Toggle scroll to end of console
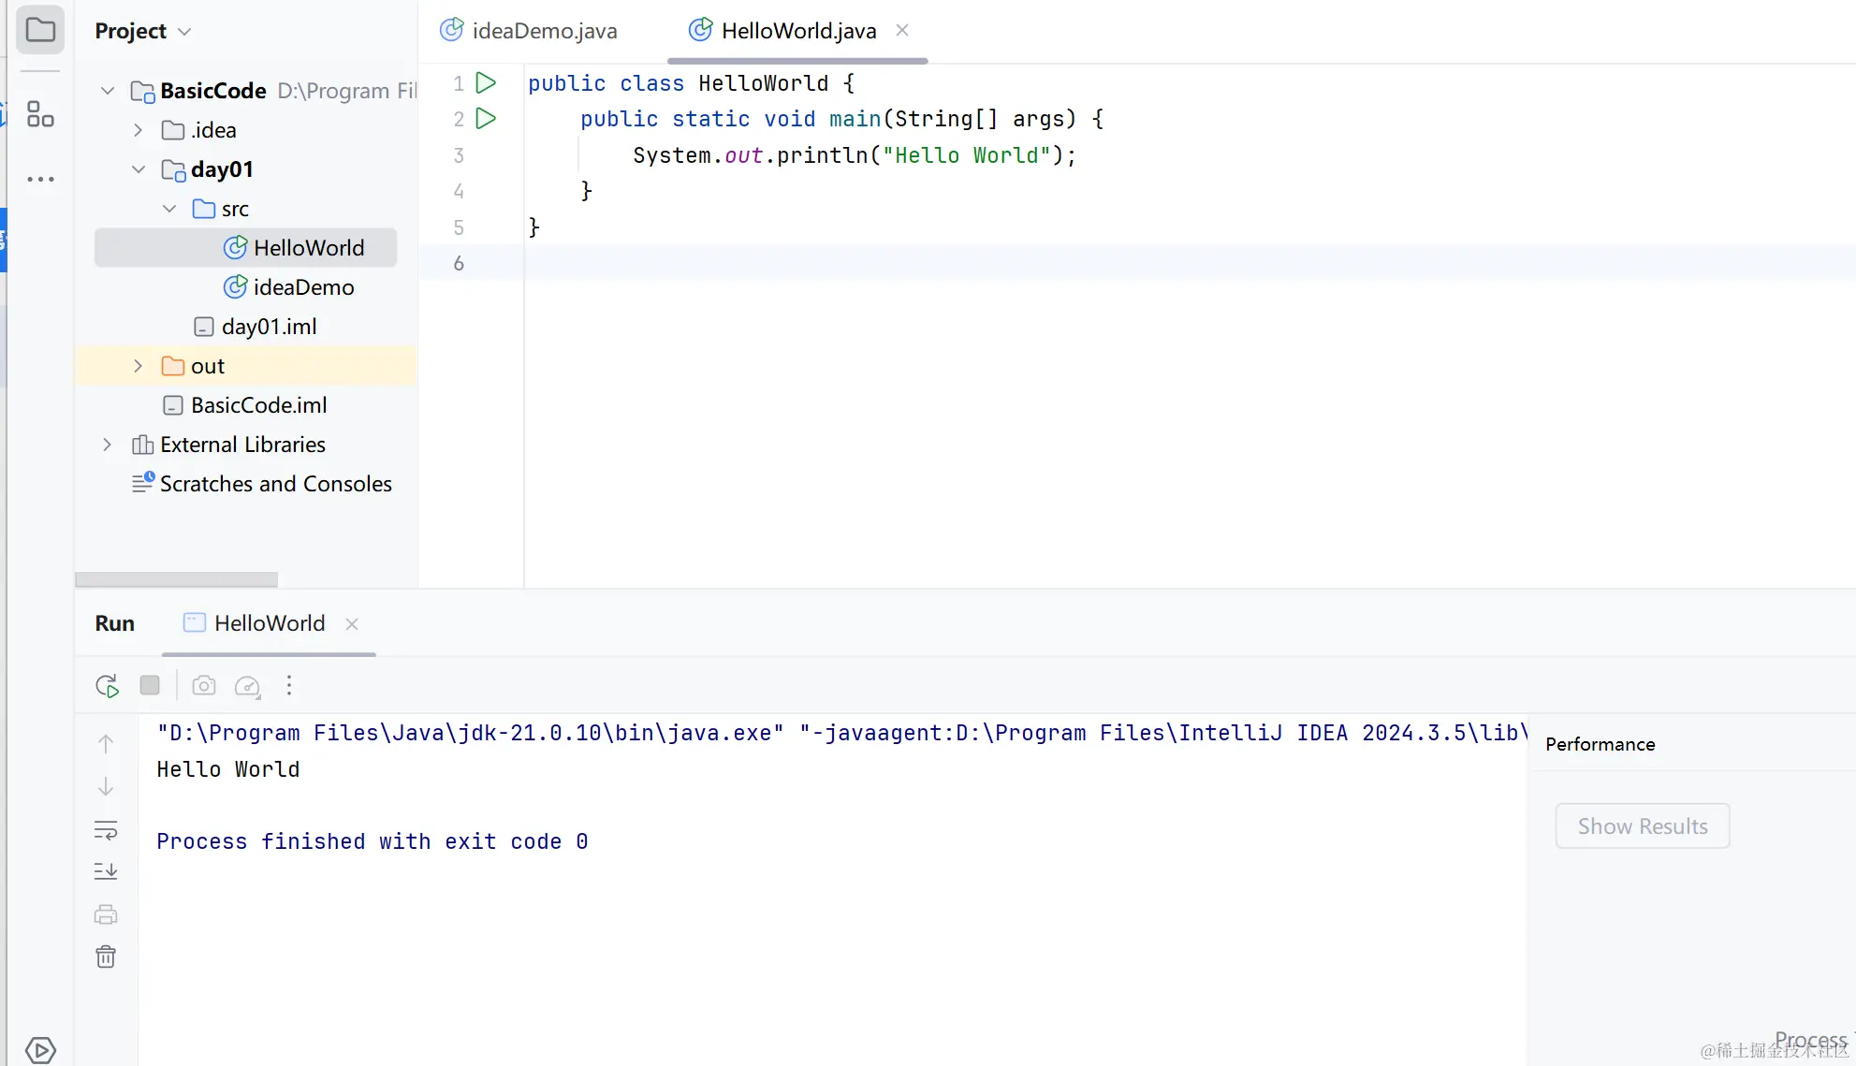Viewport: 1856px width, 1066px height. 106,871
